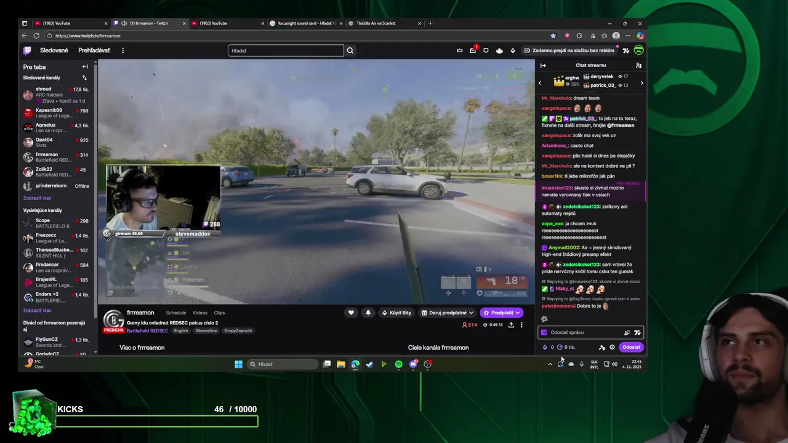Show previous gift leaderboard arrow in chat
This screenshot has width=788, height=443.
coord(540,82)
